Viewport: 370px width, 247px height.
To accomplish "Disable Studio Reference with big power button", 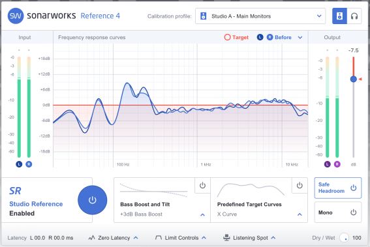I will pos(92,200).
